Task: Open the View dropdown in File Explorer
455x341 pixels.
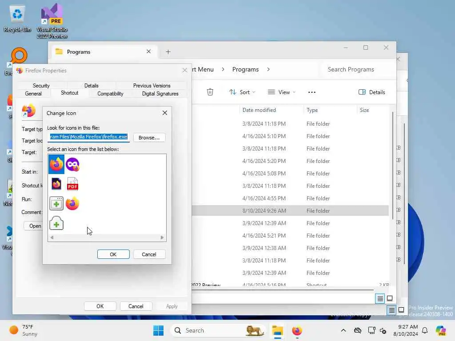Action: pyautogui.click(x=281, y=92)
